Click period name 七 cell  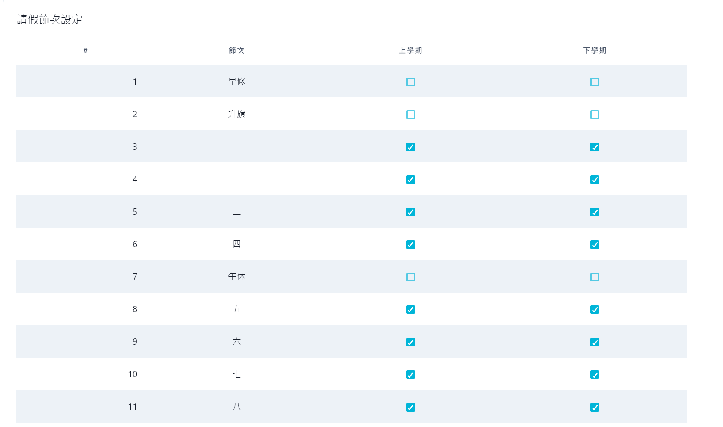point(237,374)
